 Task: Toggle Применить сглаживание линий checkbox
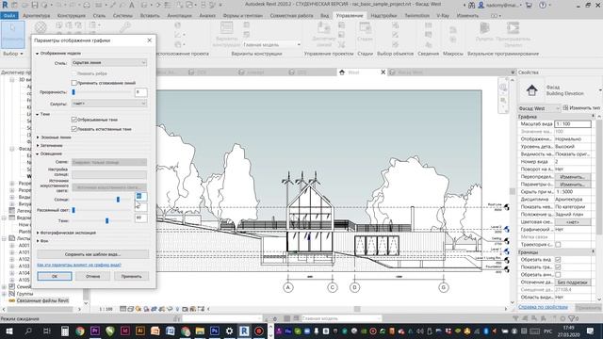pyautogui.click(x=74, y=83)
